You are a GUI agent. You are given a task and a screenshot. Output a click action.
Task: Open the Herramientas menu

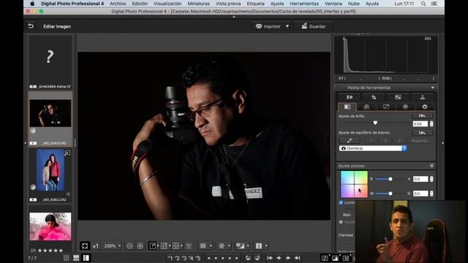pos(304,4)
